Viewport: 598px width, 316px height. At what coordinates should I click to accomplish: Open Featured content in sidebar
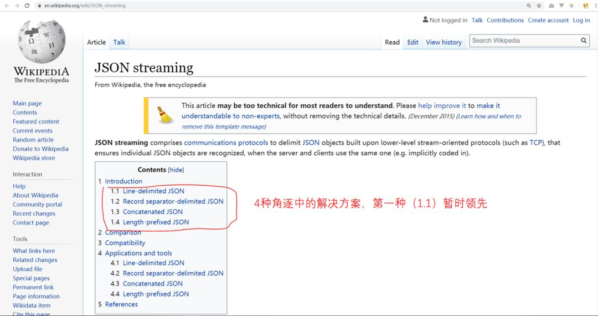[x=36, y=122]
